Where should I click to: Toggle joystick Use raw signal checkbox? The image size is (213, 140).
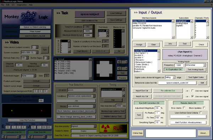tap(192, 96)
